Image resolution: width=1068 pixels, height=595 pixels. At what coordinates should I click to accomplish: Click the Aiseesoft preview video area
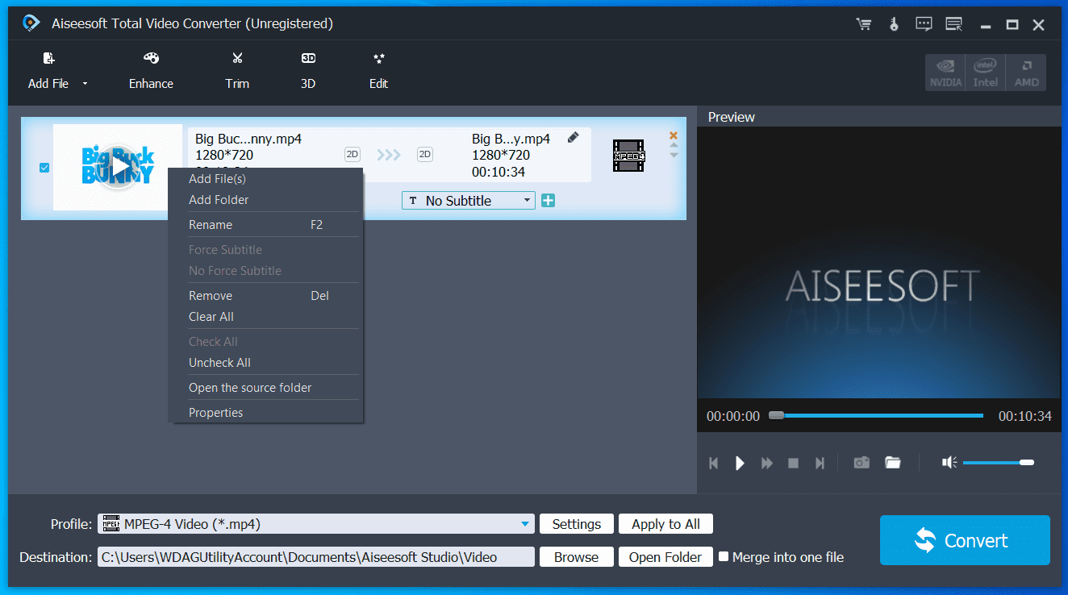tap(879, 262)
